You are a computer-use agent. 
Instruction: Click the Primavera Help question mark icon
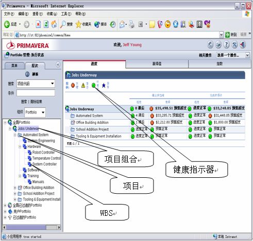tap(227, 45)
